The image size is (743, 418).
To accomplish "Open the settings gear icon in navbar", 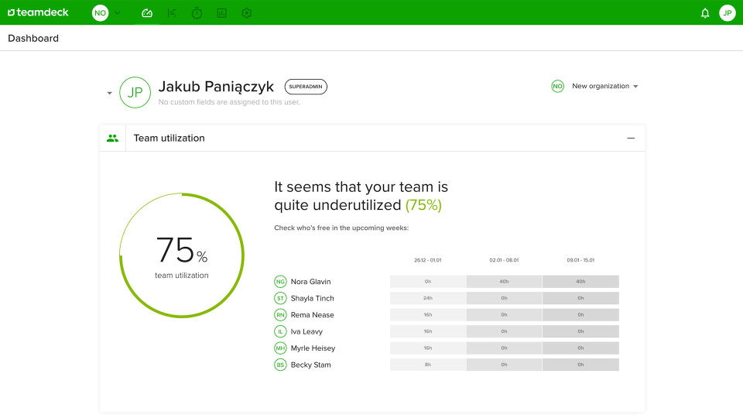I will [x=246, y=13].
